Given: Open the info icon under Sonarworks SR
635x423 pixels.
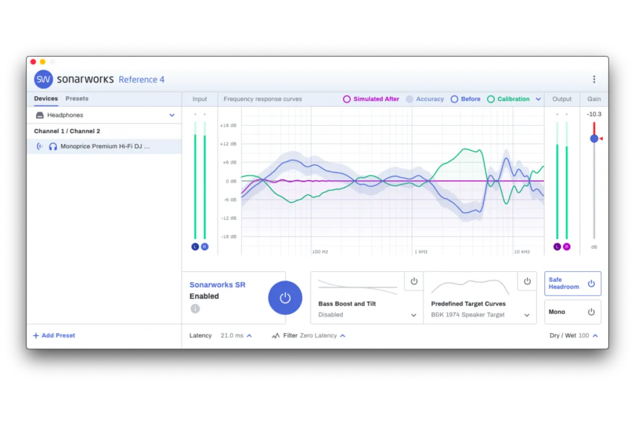Looking at the screenshot, I should click(x=195, y=309).
